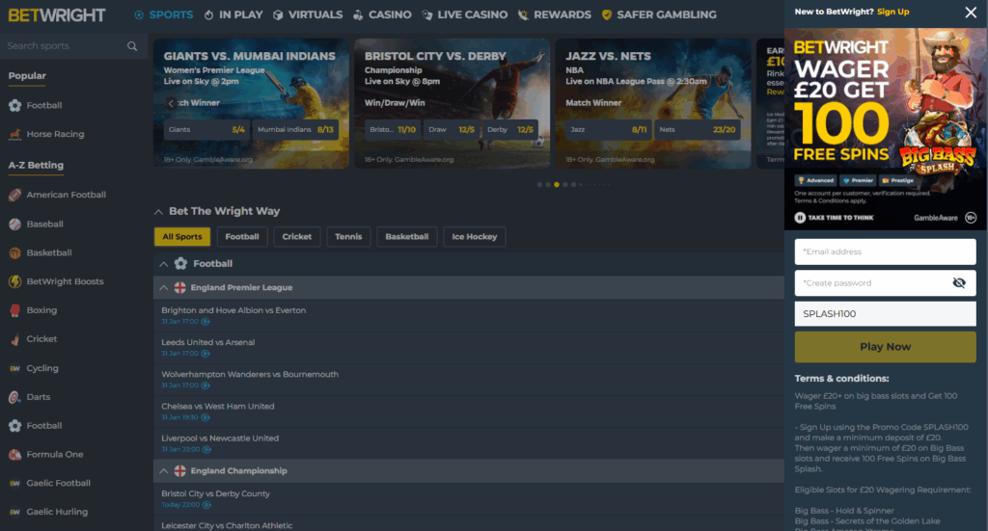This screenshot has width=988, height=531.
Task: Select the BetWright Boosts lightning icon
Action: pos(14,281)
